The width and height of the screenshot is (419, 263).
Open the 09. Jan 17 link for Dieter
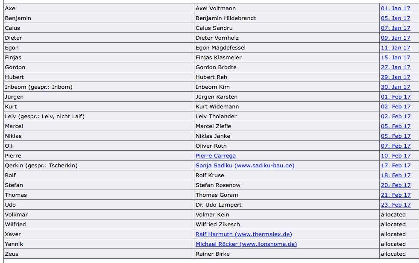coord(396,38)
